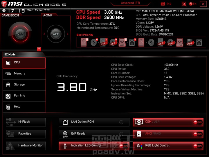Image resolution: width=209 pixels, height=157 pixels.
Task: Click the monitor gear icon on CSM/UEFI
Action: 139,122
